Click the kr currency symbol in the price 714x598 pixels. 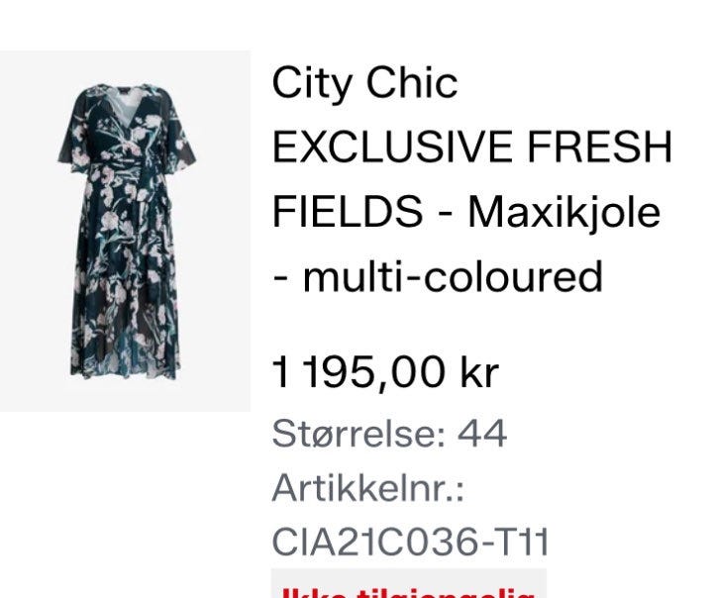point(480,372)
